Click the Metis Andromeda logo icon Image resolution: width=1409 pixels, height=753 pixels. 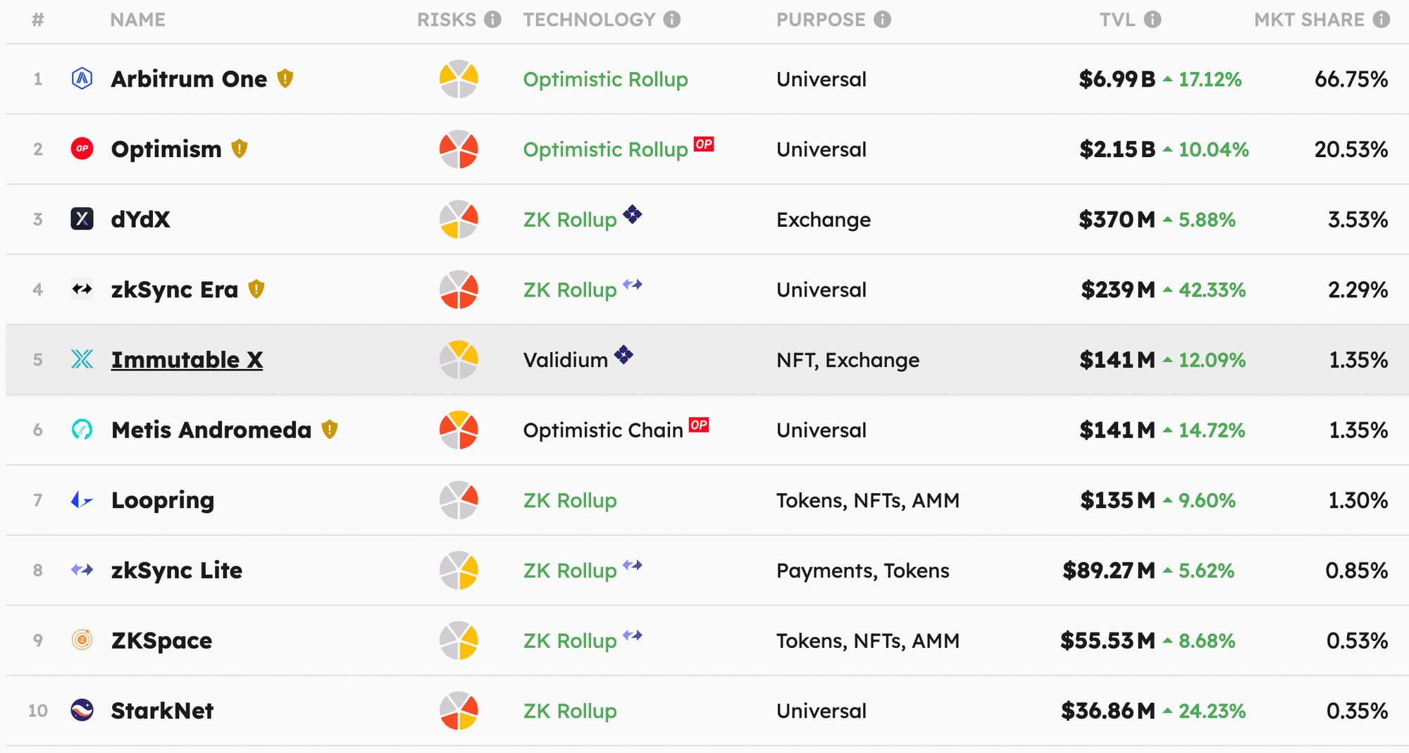(x=82, y=430)
